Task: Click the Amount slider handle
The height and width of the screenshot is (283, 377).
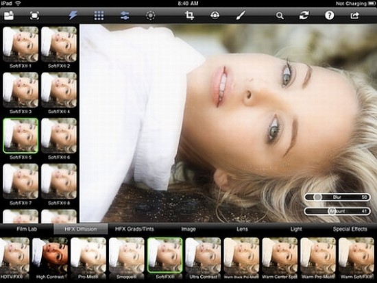Action: point(332,211)
